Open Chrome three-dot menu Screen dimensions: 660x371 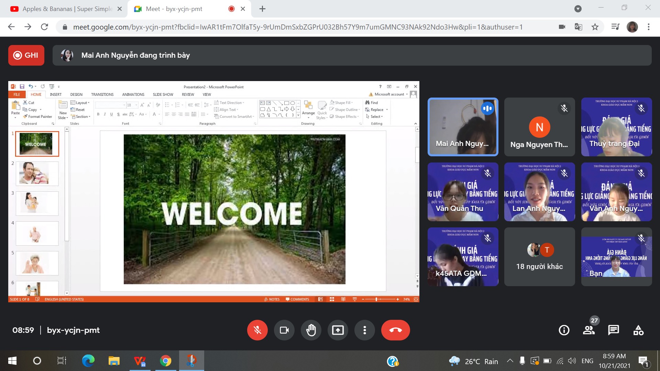(x=649, y=27)
